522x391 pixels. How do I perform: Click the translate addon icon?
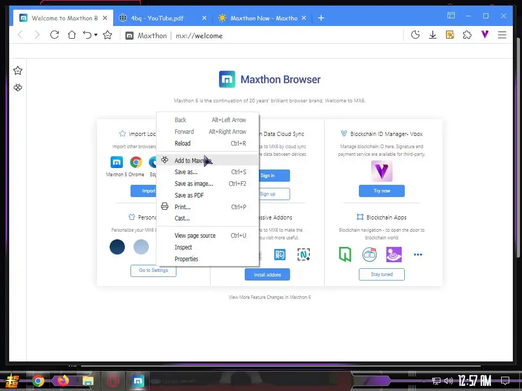[x=280, y=255]
